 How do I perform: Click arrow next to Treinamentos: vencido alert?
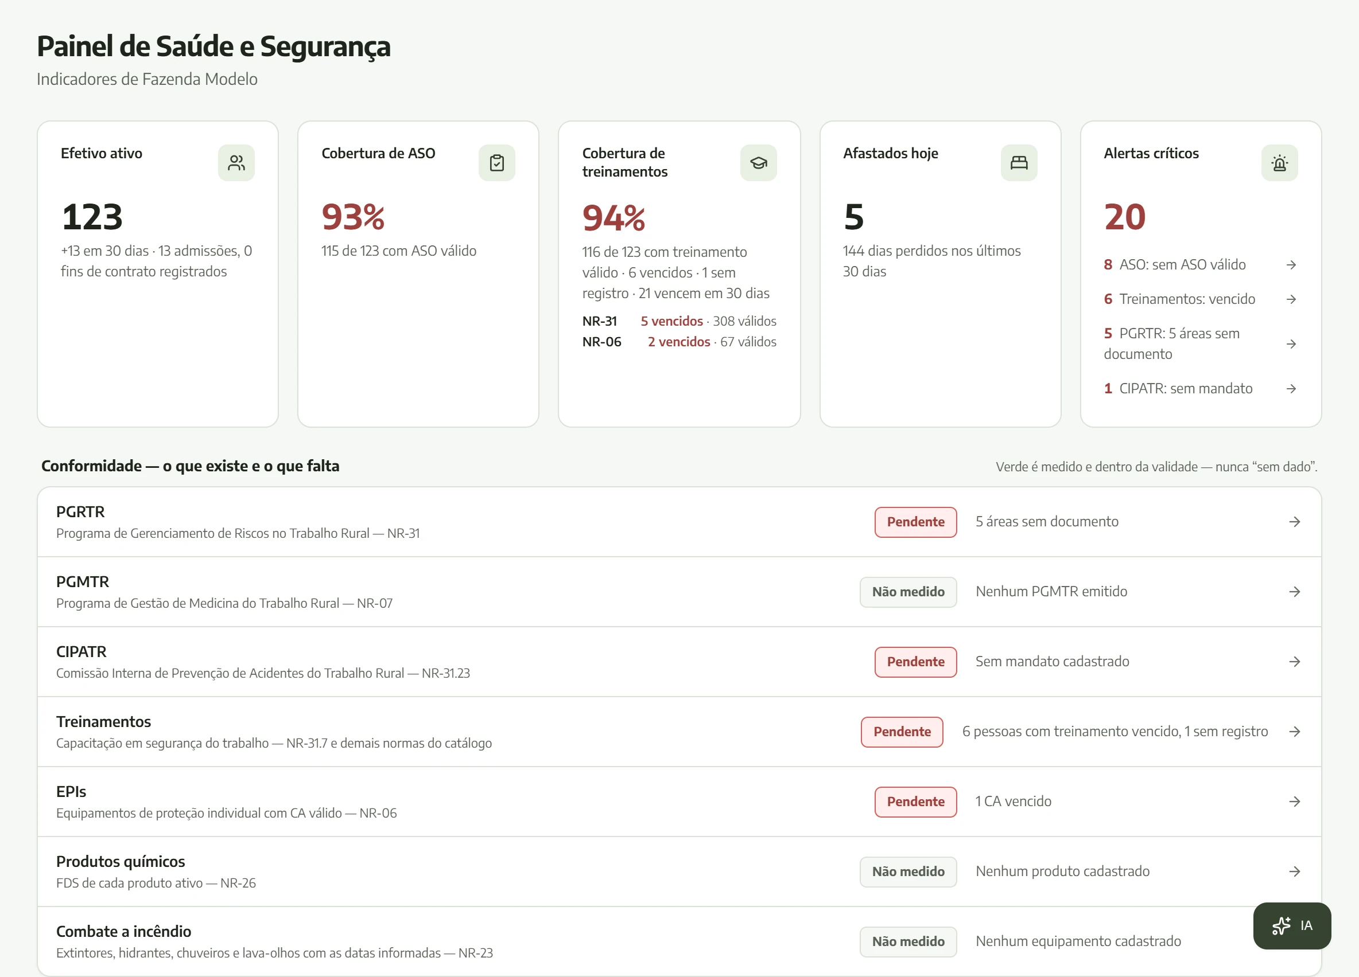point(1291,299)
